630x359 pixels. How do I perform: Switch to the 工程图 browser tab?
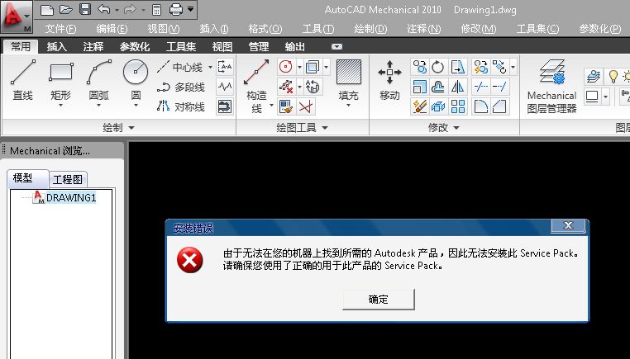68,179
